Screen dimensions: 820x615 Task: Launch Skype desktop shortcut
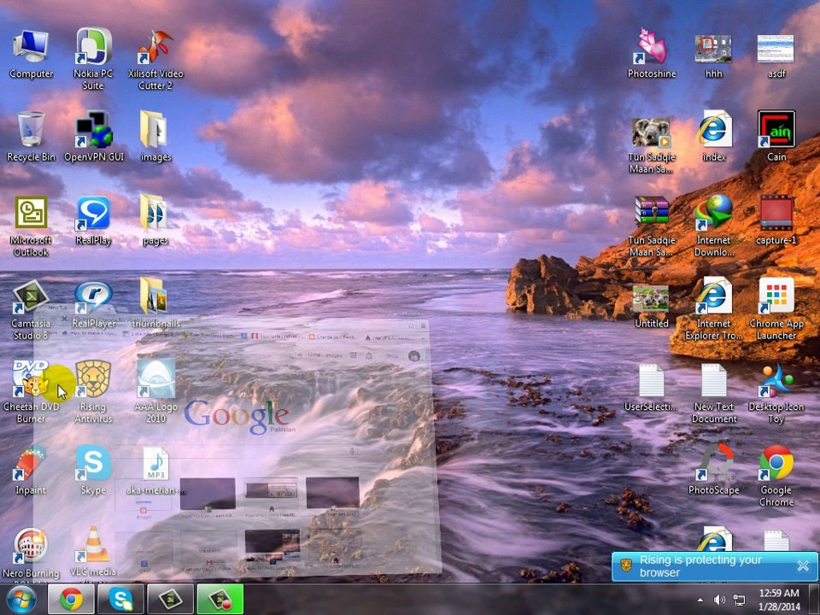coord(93,470)
